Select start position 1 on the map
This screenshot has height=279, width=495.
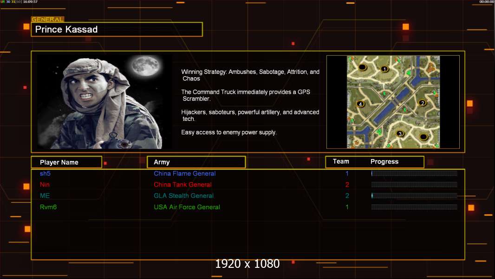pyautogui.click(x=384, y=69)
